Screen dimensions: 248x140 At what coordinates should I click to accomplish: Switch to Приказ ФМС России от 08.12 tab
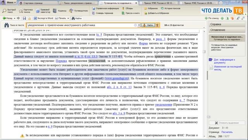(x=158, y=3)
